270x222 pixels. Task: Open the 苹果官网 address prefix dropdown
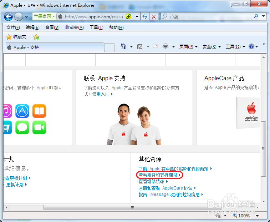click(x=54, y=16)
